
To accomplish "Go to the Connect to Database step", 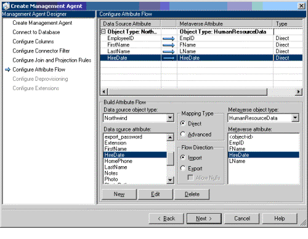I will (x=36, y=32).
